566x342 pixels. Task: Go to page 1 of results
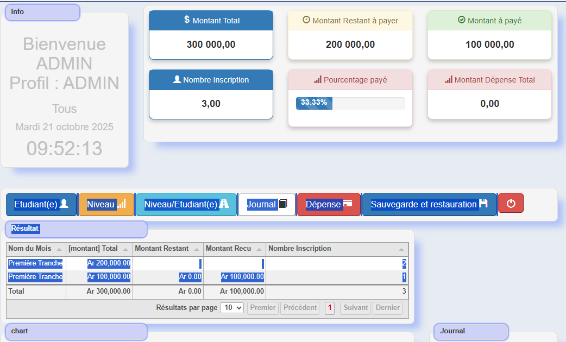click(x=329, y=308)
